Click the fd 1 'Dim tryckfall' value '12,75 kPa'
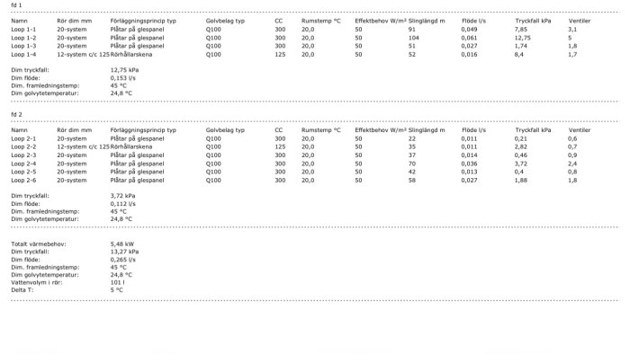Screen dimensions: 630x354 click(124, 70)
